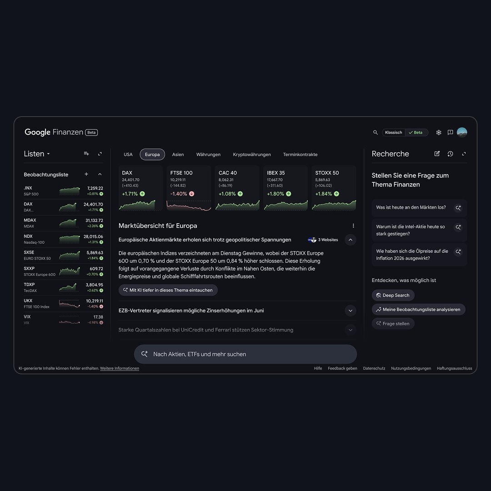This screenshot has height=491, width=491.
Task: Expand the EZB-Vertreter news item
Action: (x=351, y=311)
